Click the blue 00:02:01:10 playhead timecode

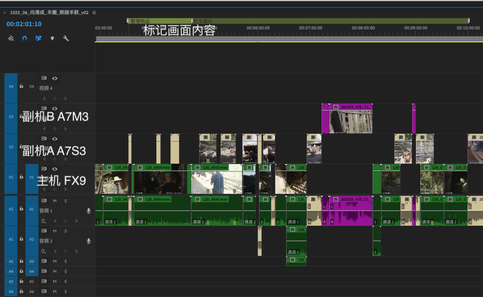[24, 24]
